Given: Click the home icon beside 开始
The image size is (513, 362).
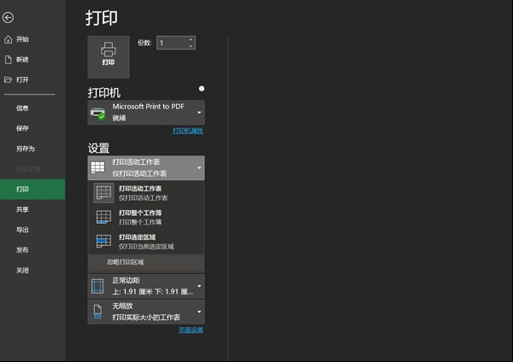Looking at the screenshot, I should pyautogui.click(x=9, y=39).
